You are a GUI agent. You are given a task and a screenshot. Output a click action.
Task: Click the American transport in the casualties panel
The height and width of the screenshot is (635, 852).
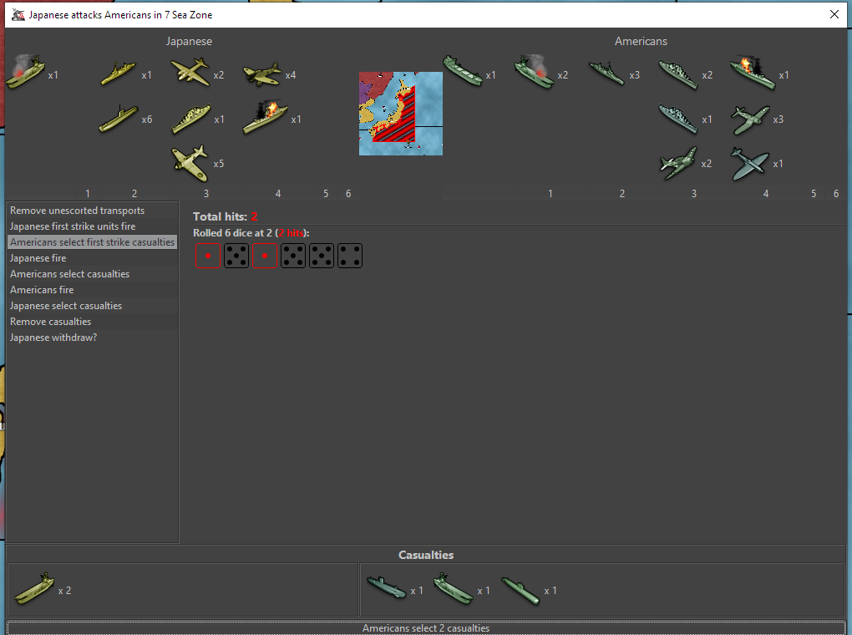pyautogui.click(x=453, y=588)
